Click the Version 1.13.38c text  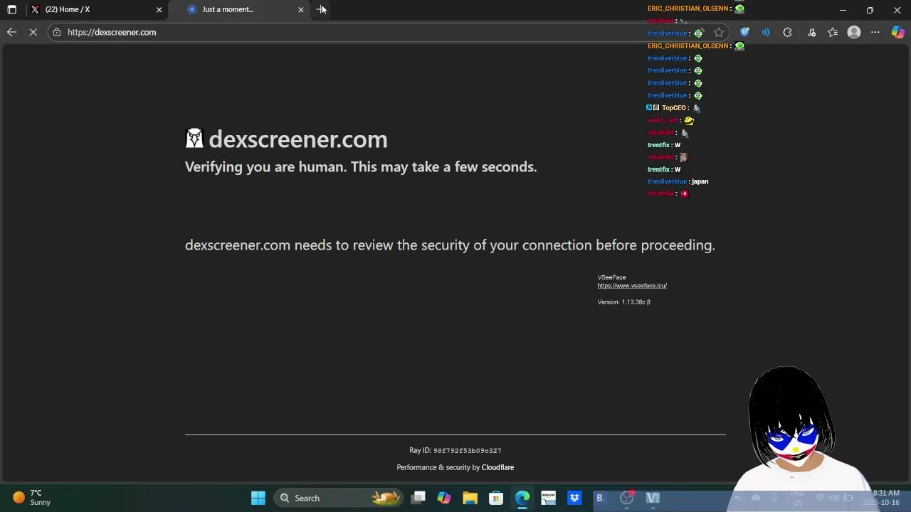click(x=623, y=302)
